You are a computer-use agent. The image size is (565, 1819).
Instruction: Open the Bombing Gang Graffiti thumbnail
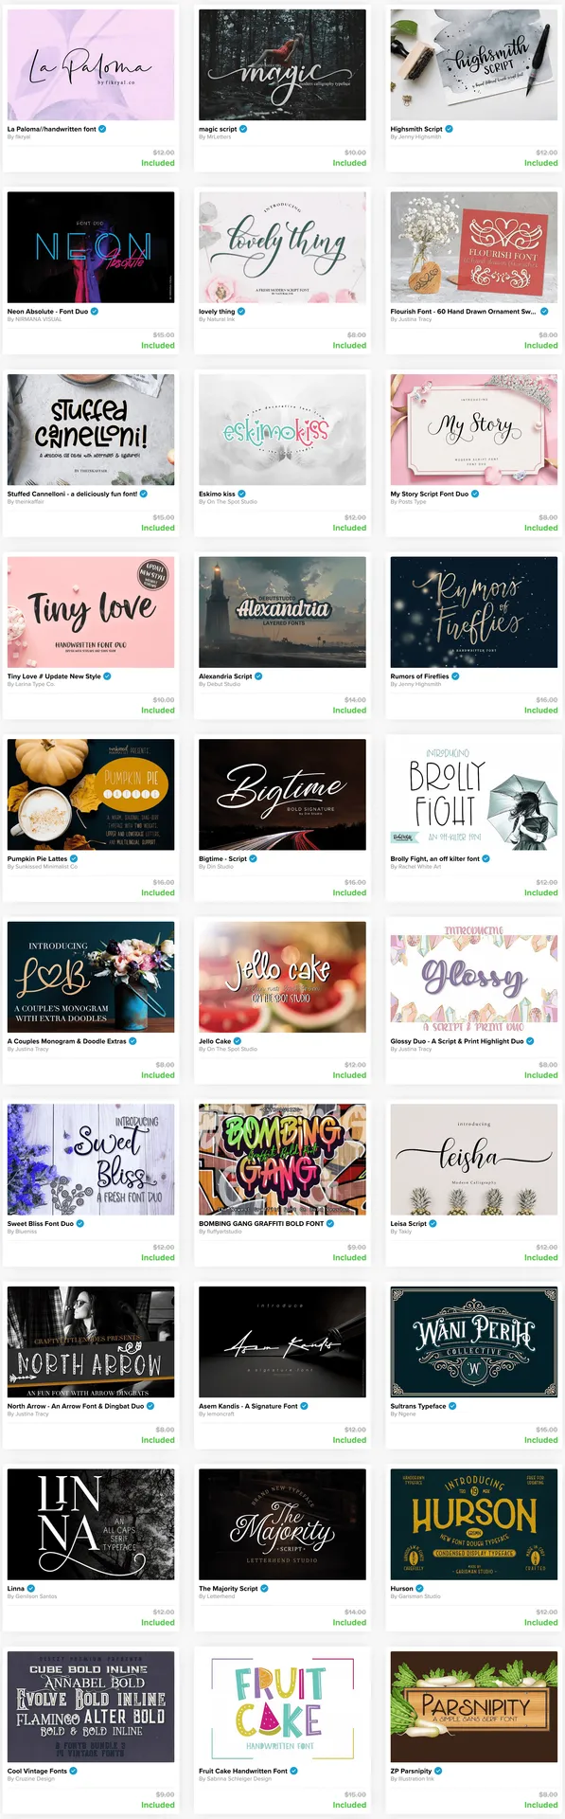pyautogui.click(x=282, y=1159)
